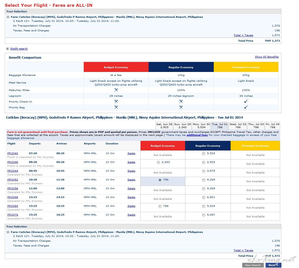This screenshot has height=268, width=299.
Task: Choose Budget Economy fare 2,343 for flight PR2046
Action: tap(158, 162)
